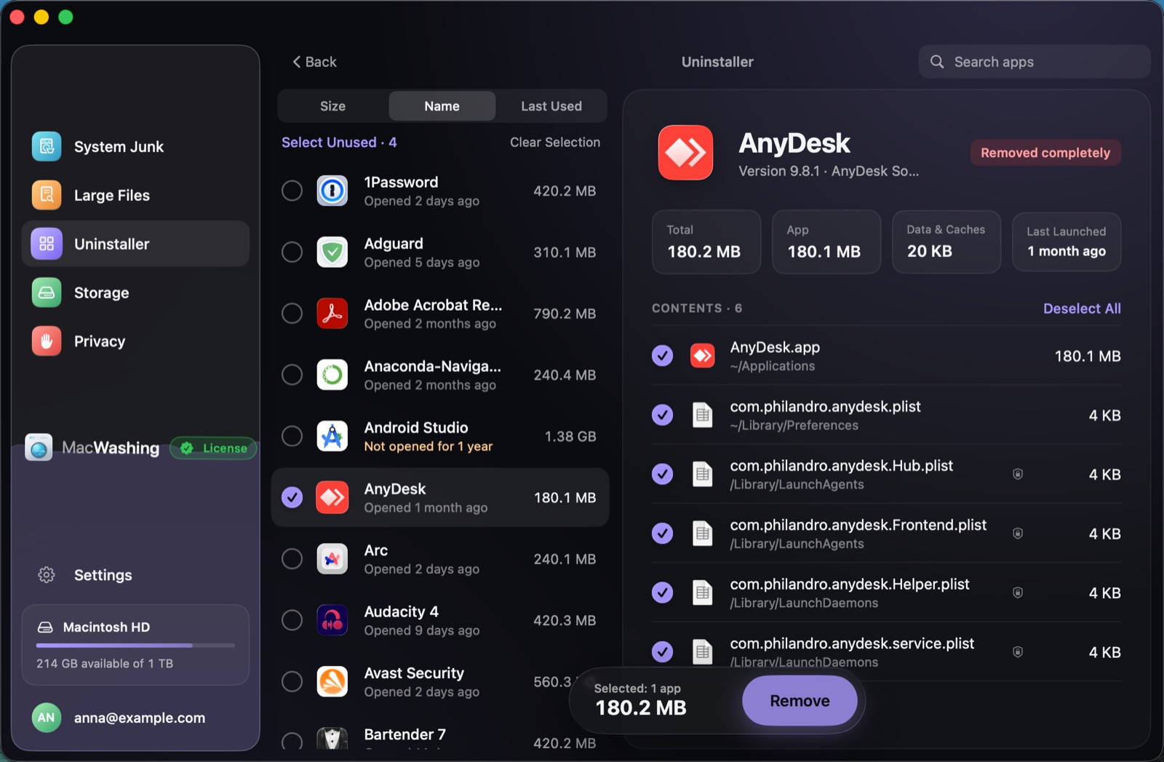The image size is (1164, 762).
Task: Sort apps by Last Used tab
Action: coord(551,106)
